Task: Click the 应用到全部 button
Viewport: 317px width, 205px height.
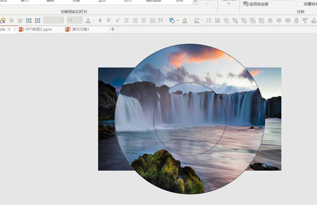Action: [x=256, y=4]
